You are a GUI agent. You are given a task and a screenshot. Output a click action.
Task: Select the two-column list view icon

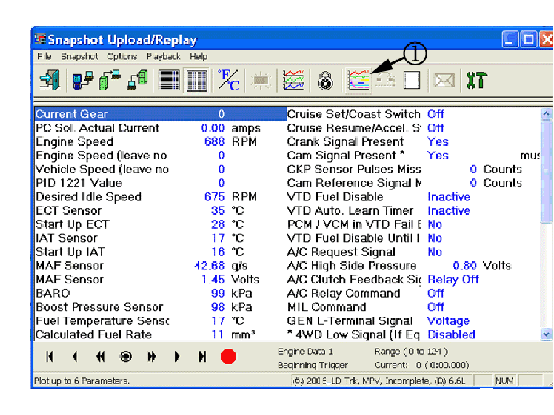pyautogui.click(x=197, y=81)
